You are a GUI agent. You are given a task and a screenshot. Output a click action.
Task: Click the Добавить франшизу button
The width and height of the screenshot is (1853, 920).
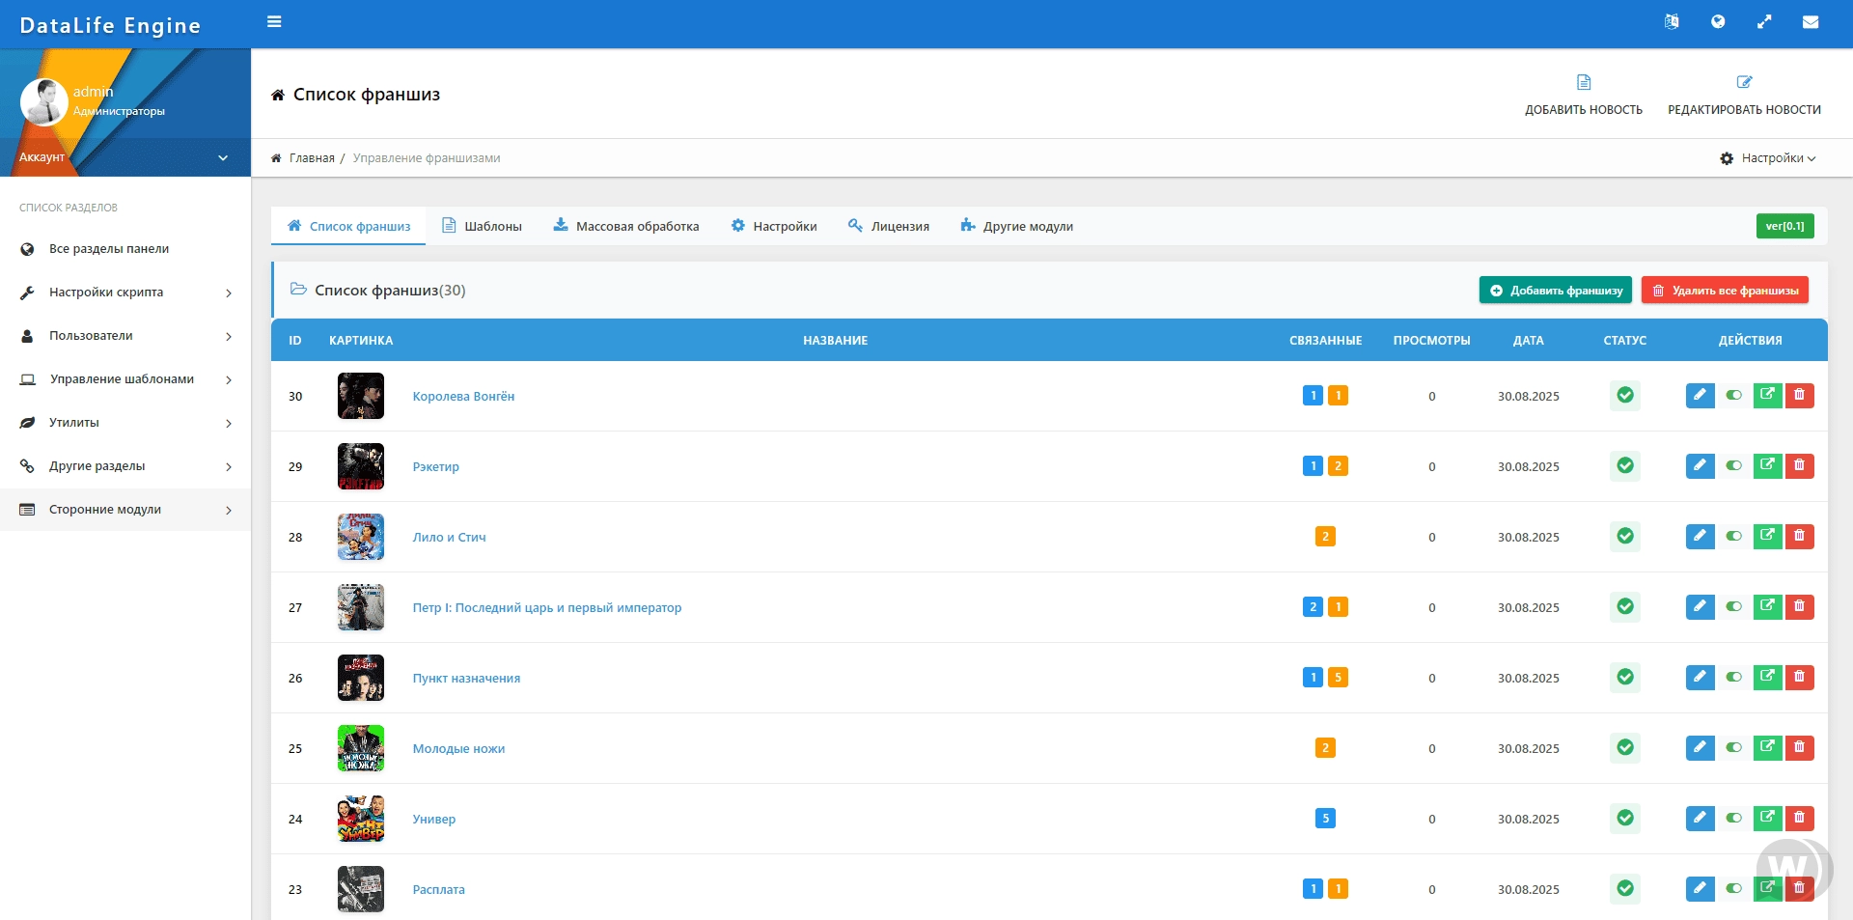[1555, 291]
